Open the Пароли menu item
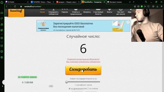164x92 pixels. [65, 11]
